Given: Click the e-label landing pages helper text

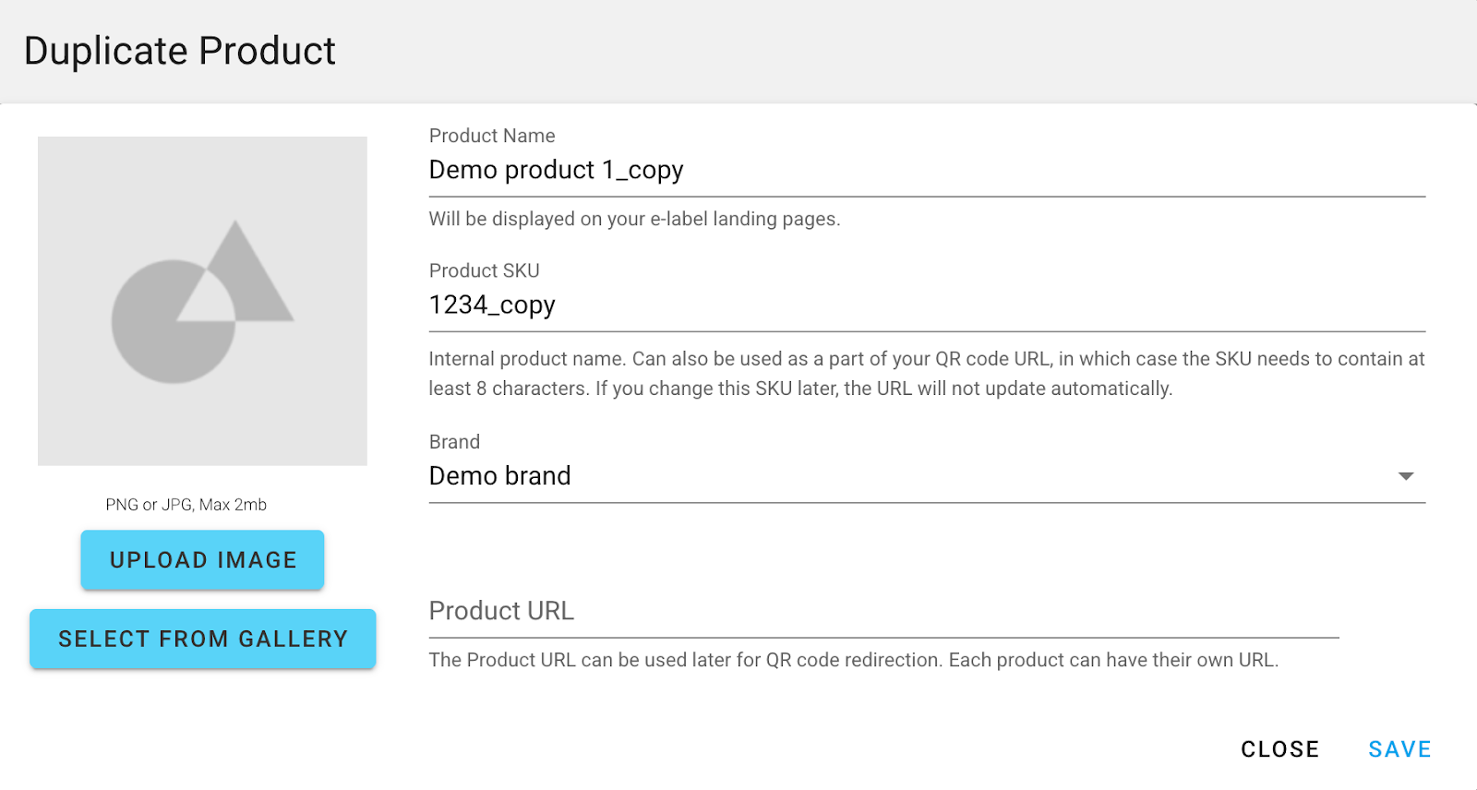Looking at the screenshot, I should click(634, 220).
